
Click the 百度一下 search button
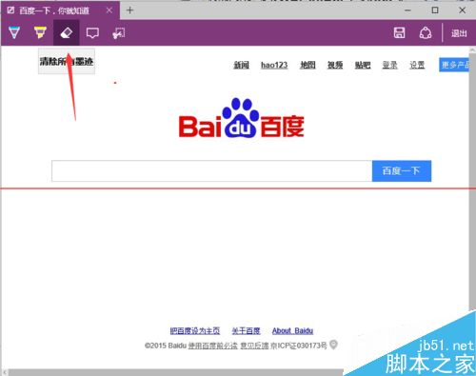[402, 171]
